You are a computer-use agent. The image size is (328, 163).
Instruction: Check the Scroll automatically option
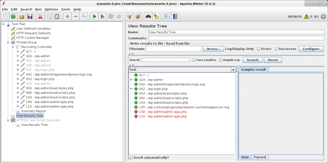pyautogui.click(x=131, y=158)
